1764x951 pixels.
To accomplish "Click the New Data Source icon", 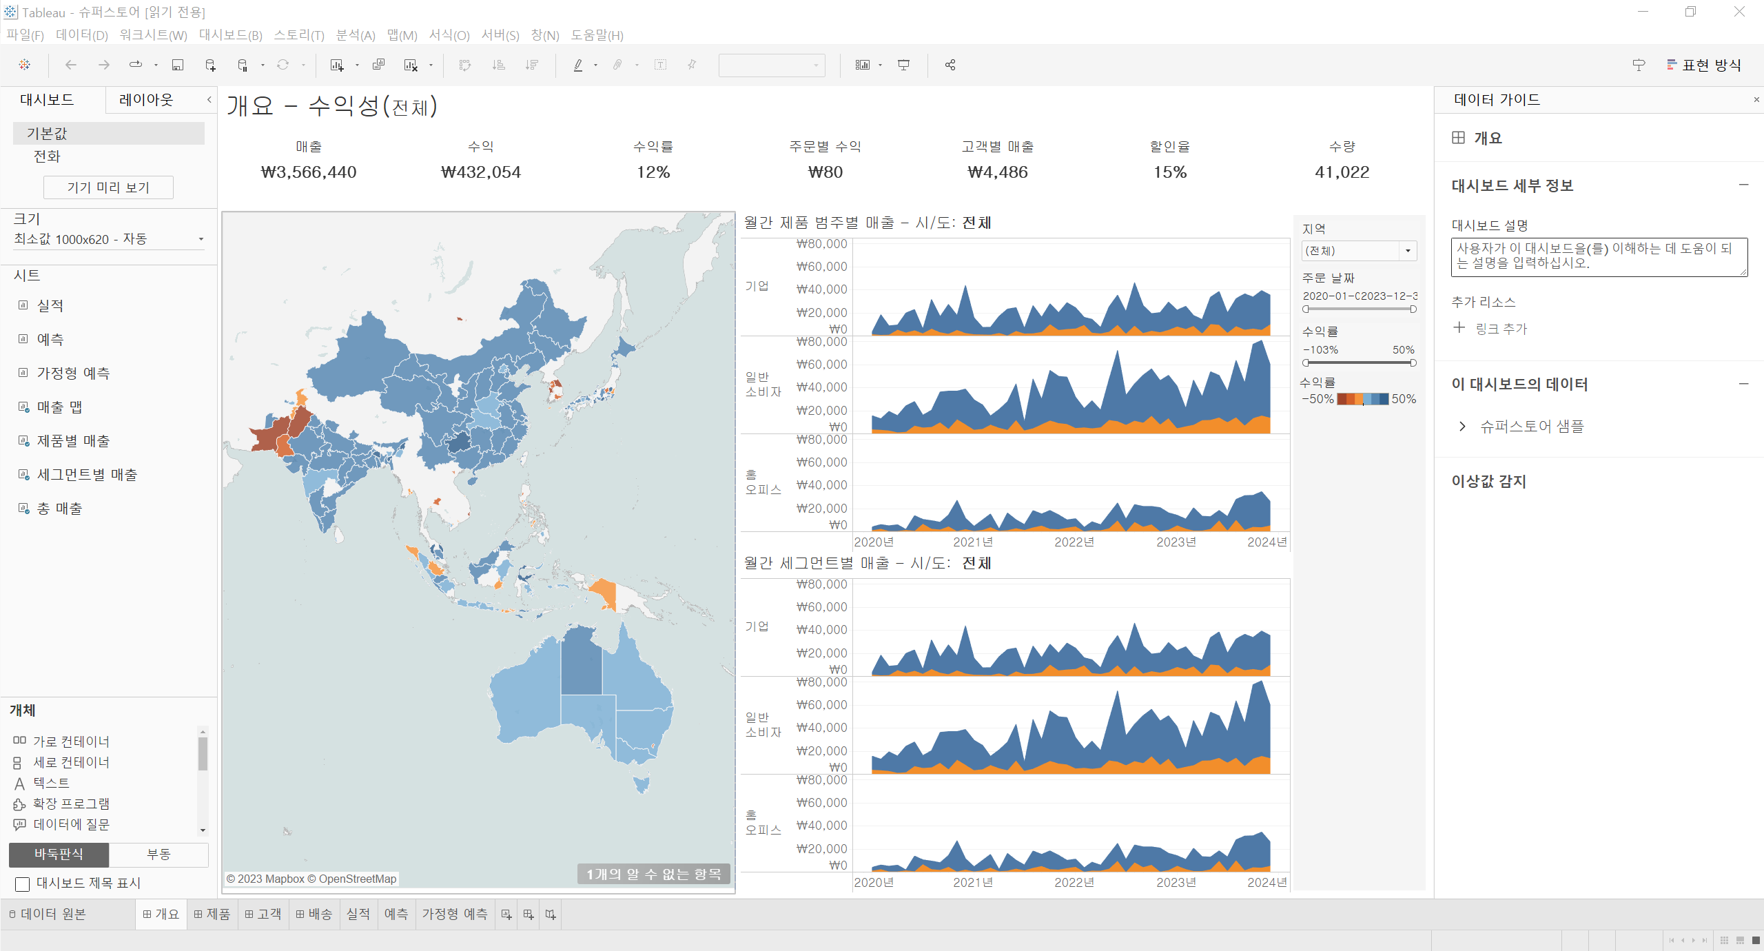I will click(210, 65).
